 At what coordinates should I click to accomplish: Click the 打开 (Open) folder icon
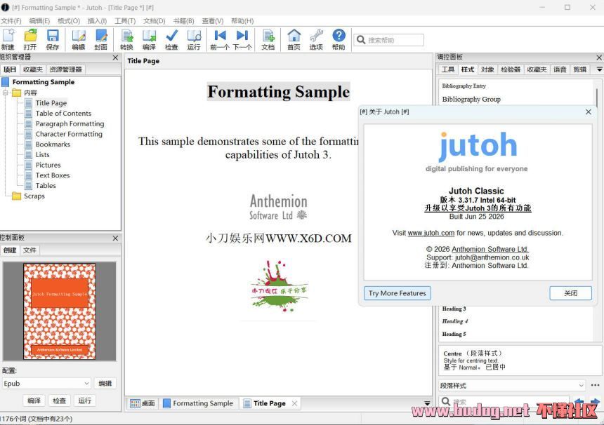[x=30, y=39]
